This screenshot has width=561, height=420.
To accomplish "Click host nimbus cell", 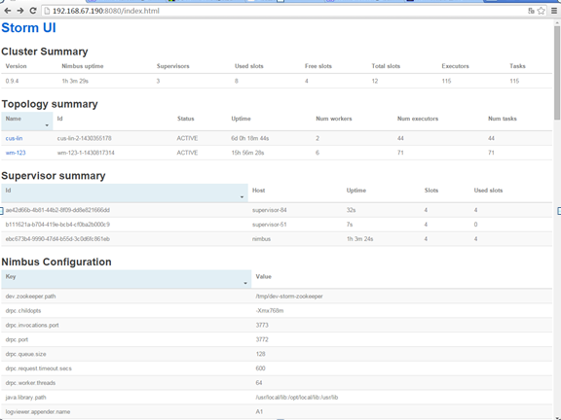I will (x=261, y=239).
